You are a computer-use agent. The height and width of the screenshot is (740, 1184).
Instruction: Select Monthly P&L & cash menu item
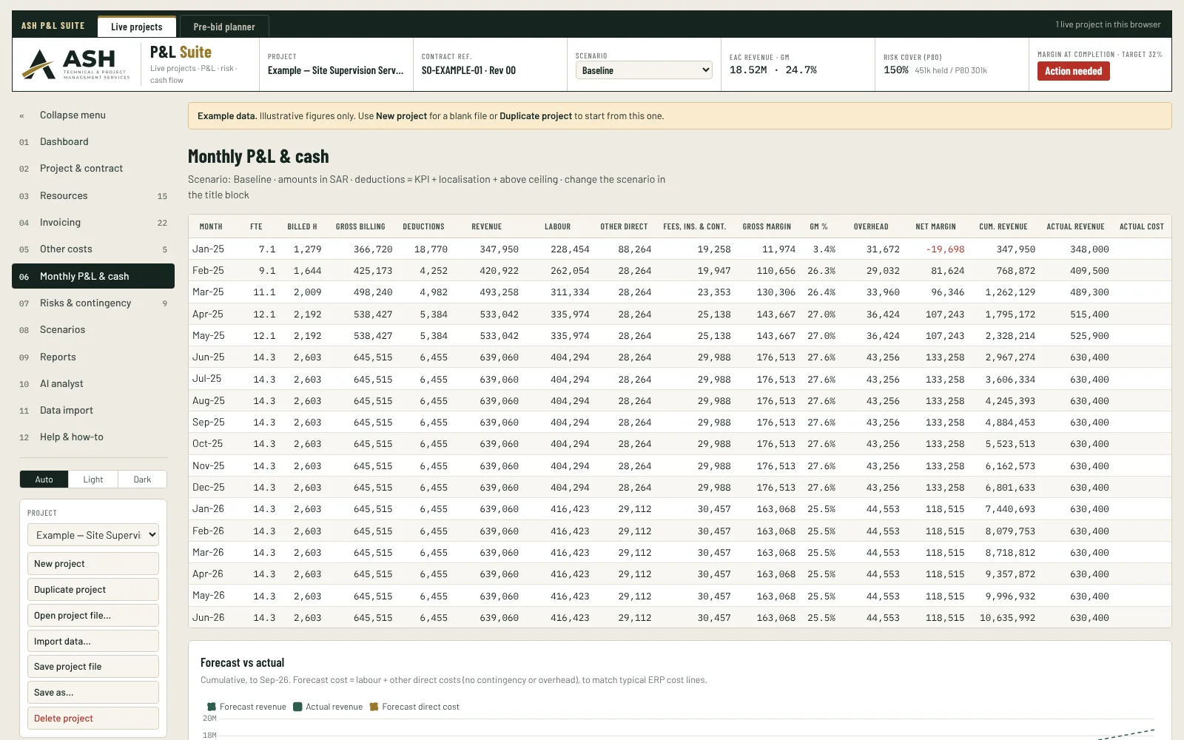click(x=93, y=276)
